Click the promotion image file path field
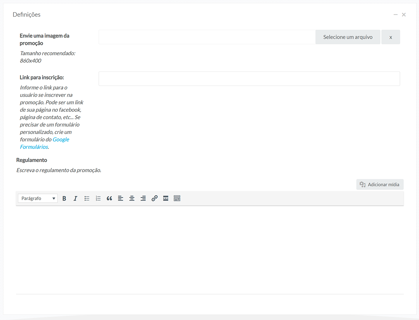This screenshot has height=320, width=419. click(207, 37)
